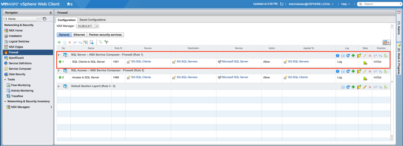Image resolution: width=403 pixels, height=146 pixels.
Task: Open the NSX Manager dropdown
Action: [x=97, y=26]
